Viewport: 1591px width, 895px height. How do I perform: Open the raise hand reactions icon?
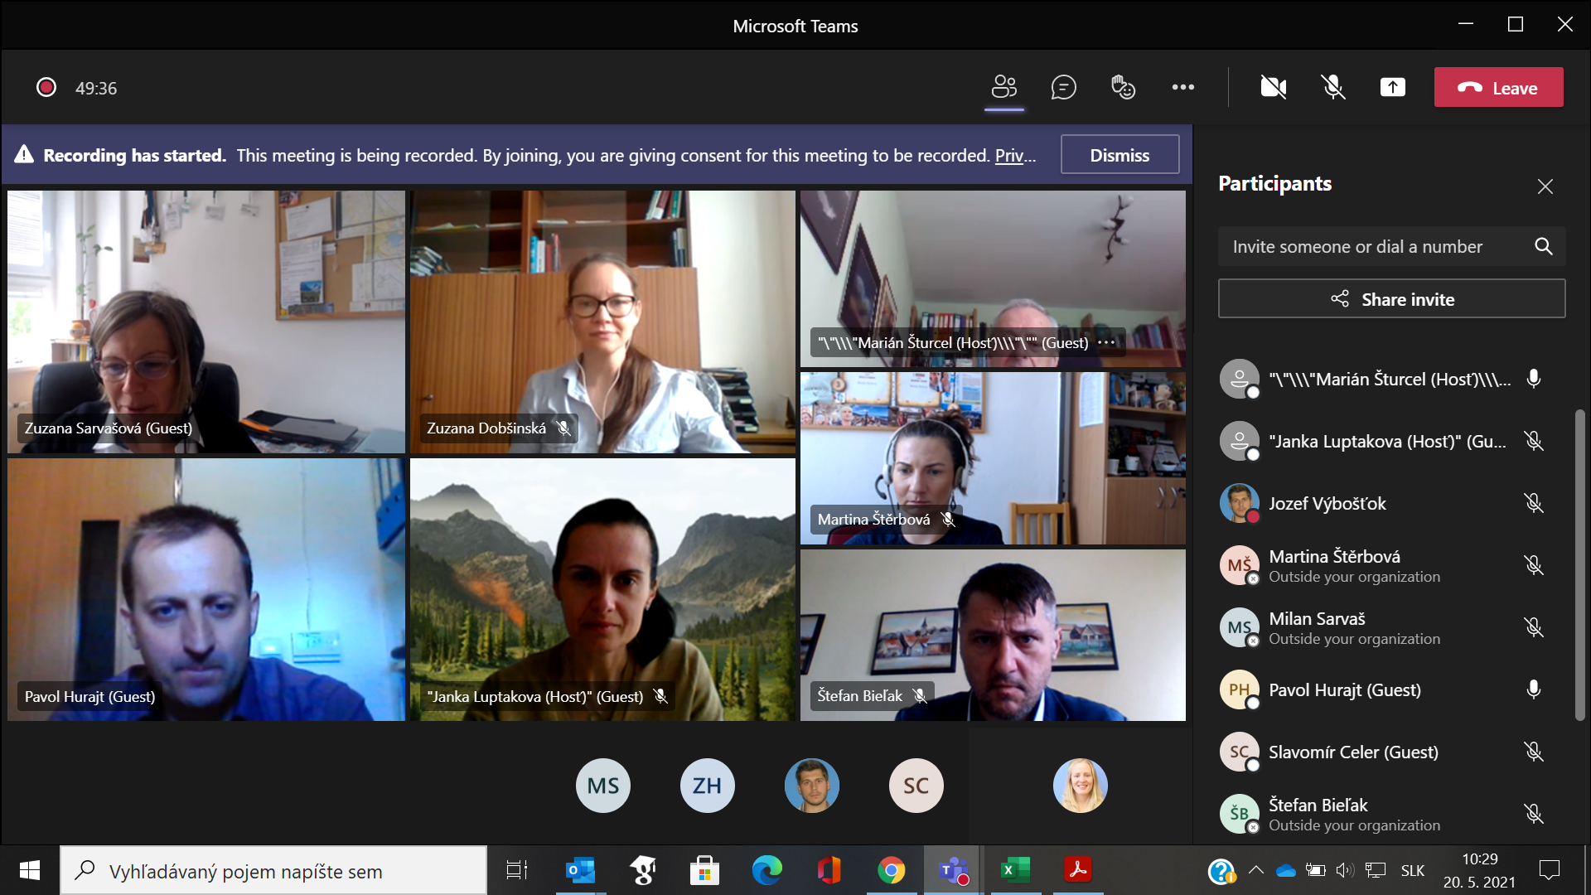1123,87
